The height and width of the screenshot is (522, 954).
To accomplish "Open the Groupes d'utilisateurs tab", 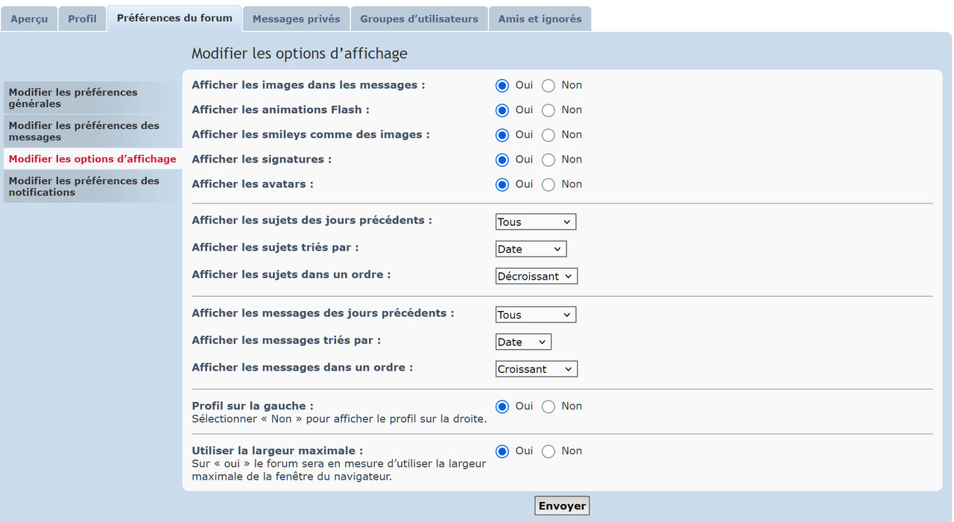I will click(x=419, y=19).
